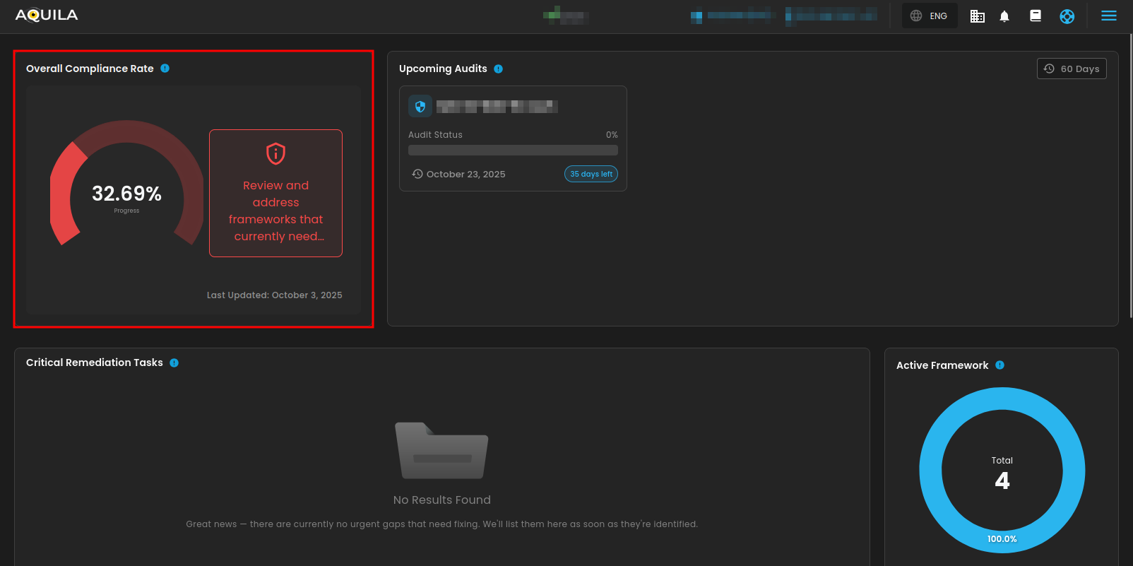Screen dimensions: 1133x566
Task: Click the page's vertical scrollbar
Action: click(x=1129, y=177)
